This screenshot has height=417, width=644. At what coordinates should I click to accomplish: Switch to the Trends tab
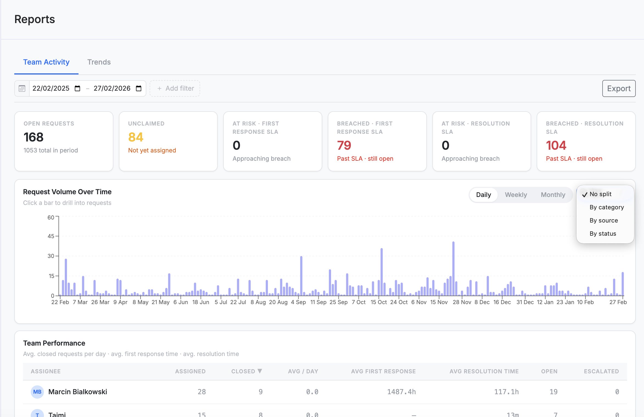99,62
